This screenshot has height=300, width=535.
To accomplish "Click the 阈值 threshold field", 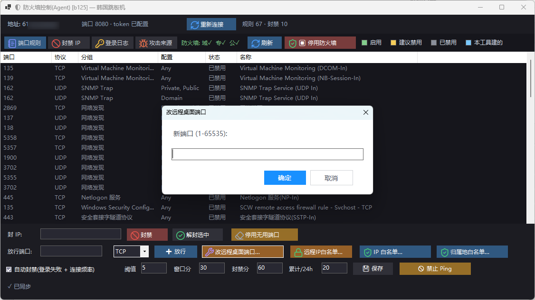I will [154, 268].
